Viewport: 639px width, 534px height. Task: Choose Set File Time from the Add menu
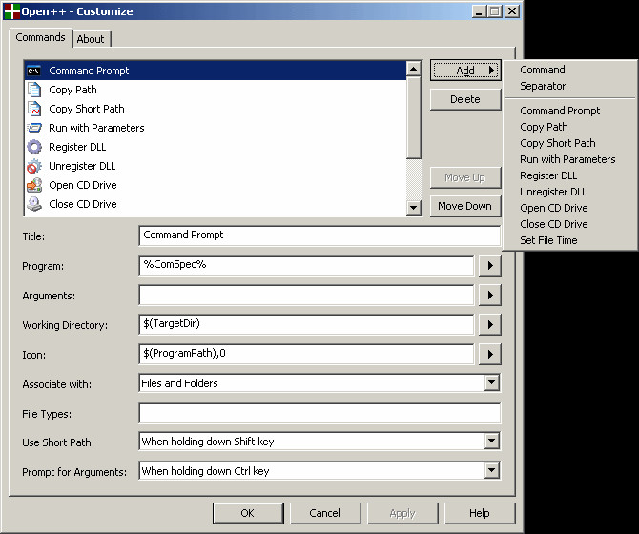pos(570,240)
